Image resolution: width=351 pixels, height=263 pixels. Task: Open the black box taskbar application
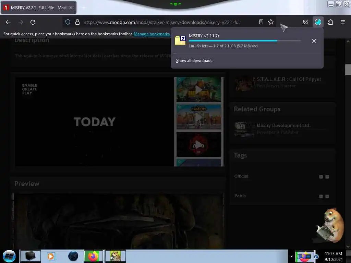click(x=30, y=256)
